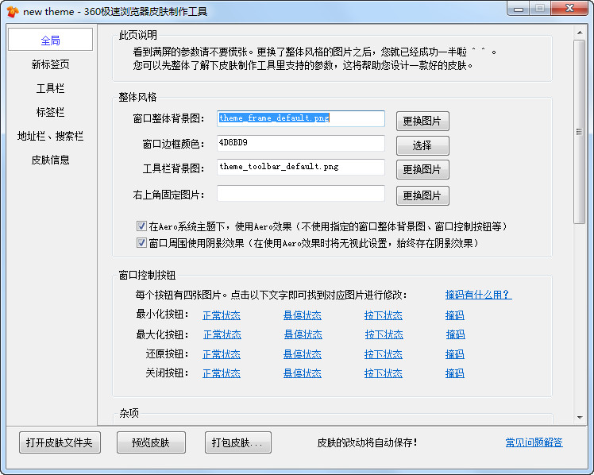
Task: Click the scrollbar down arrow
Action: 580,418
